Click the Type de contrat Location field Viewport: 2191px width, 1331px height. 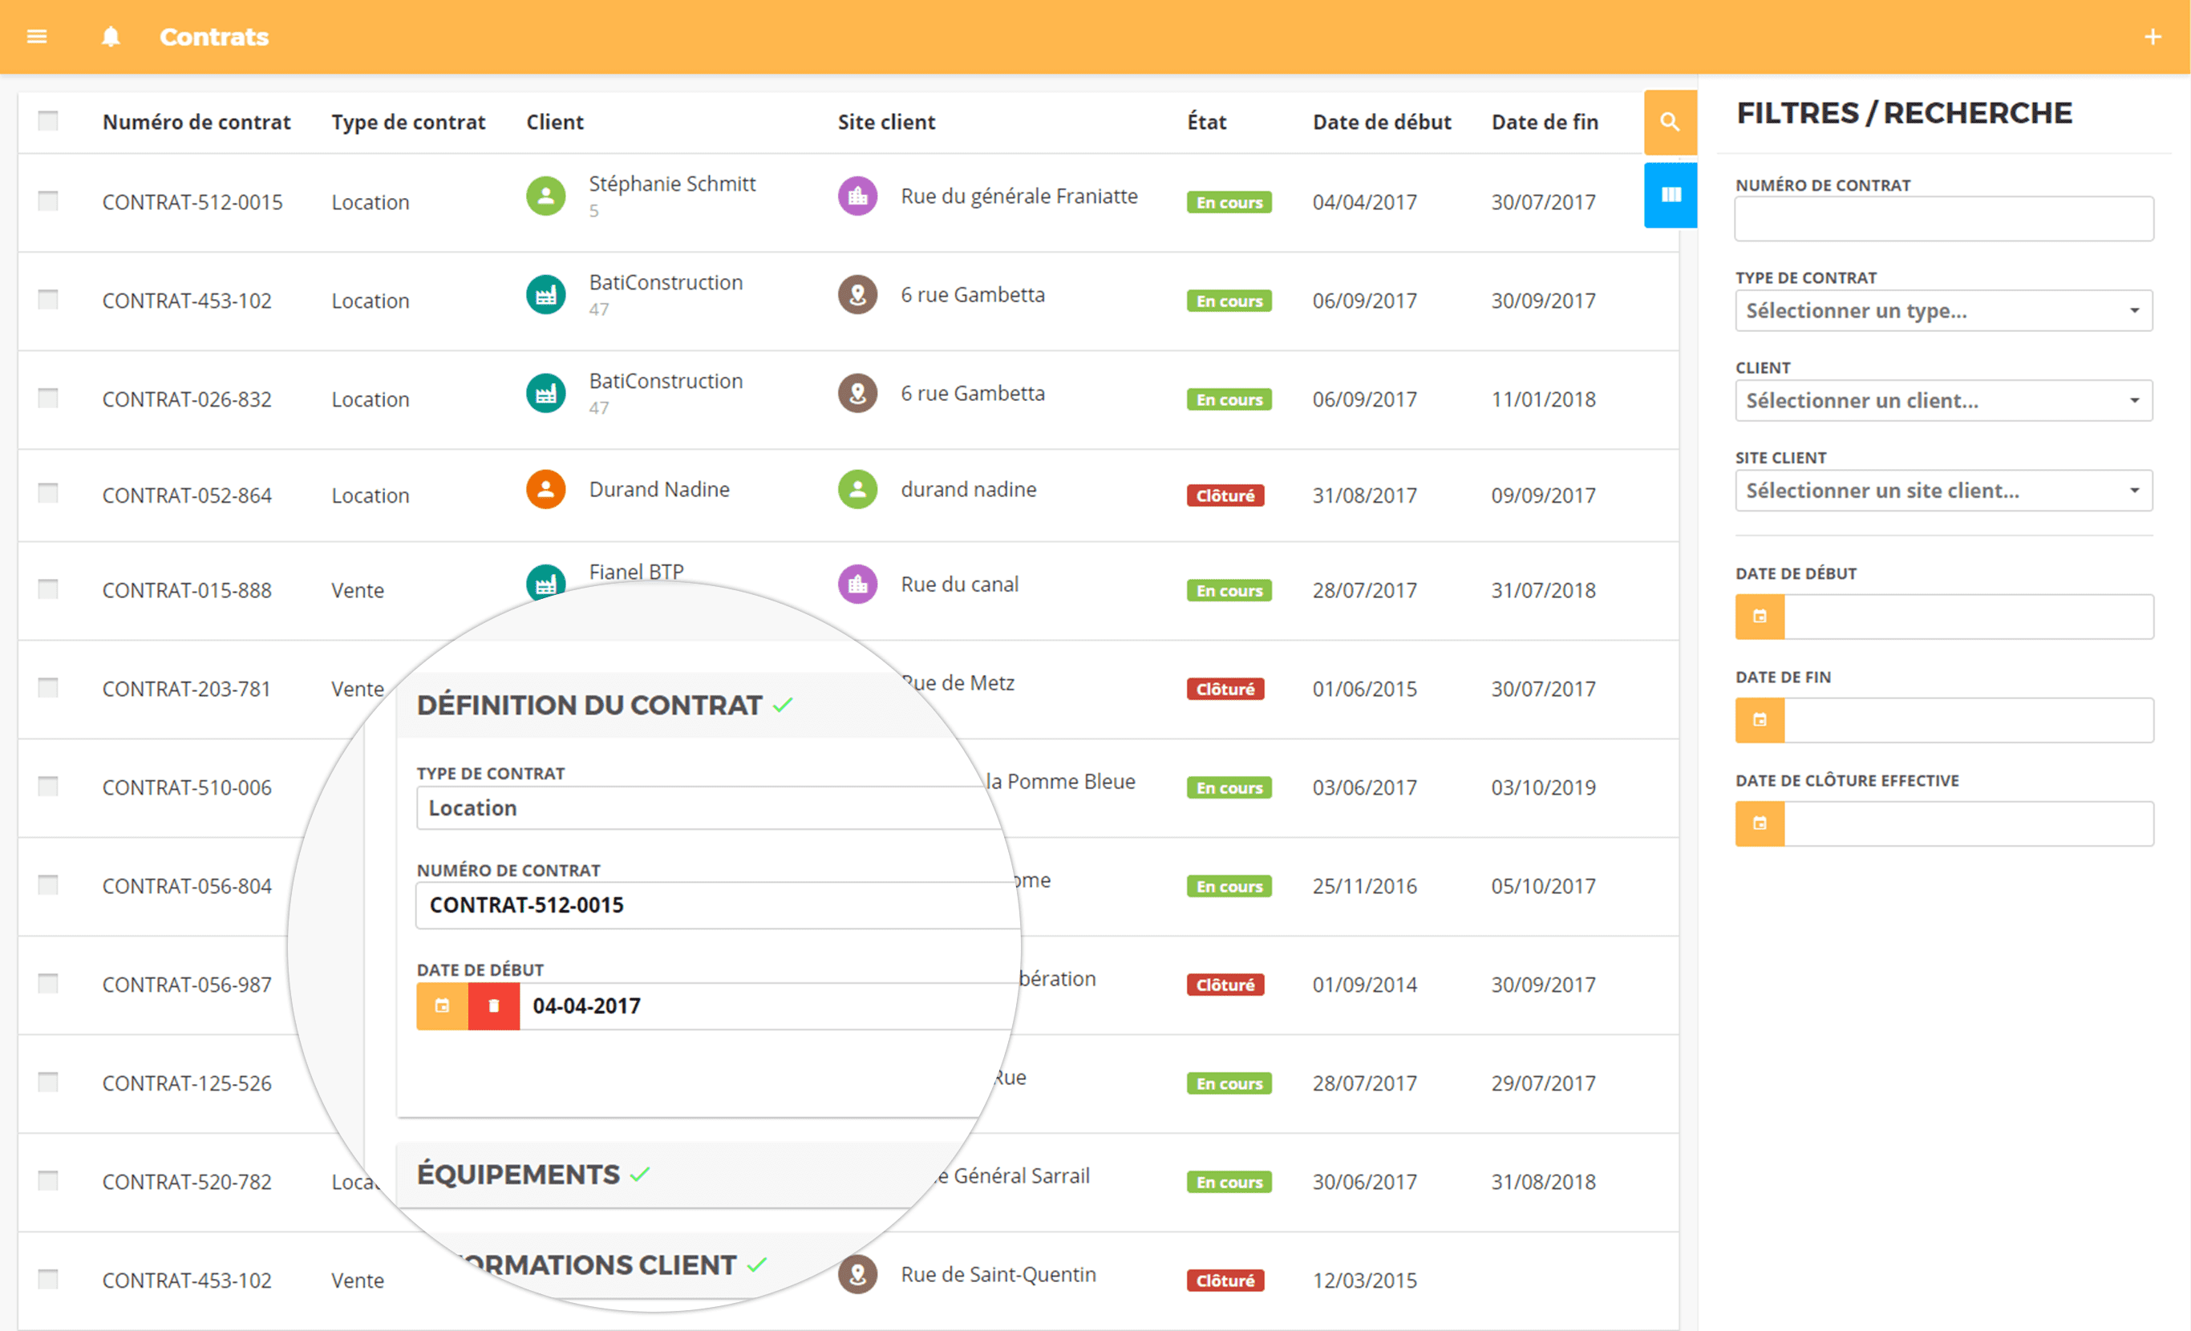click(x=711, y=807)
